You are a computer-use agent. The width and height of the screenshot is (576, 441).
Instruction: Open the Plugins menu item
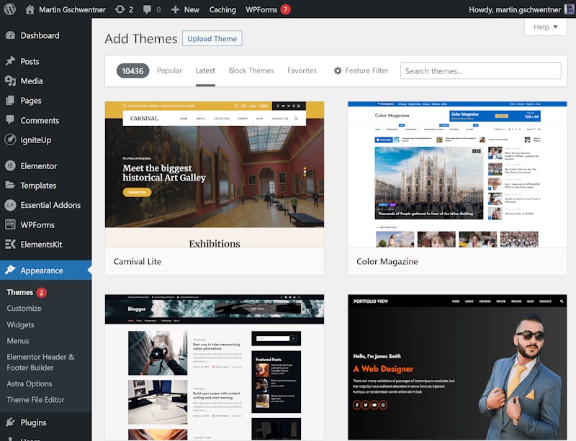click(x=33, y=422)
